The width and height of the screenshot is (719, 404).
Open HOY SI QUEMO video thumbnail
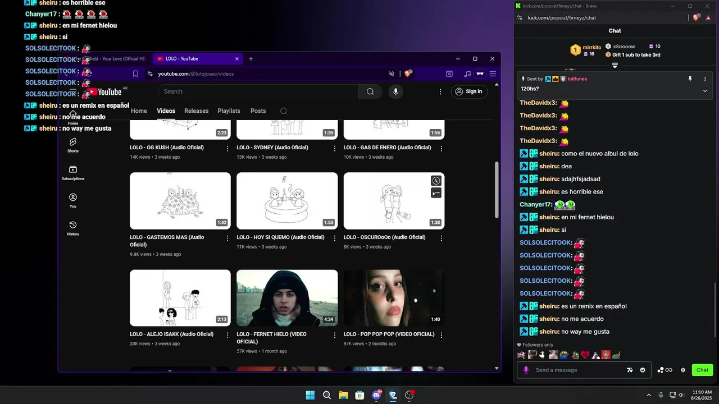click(x=287, y=201)
